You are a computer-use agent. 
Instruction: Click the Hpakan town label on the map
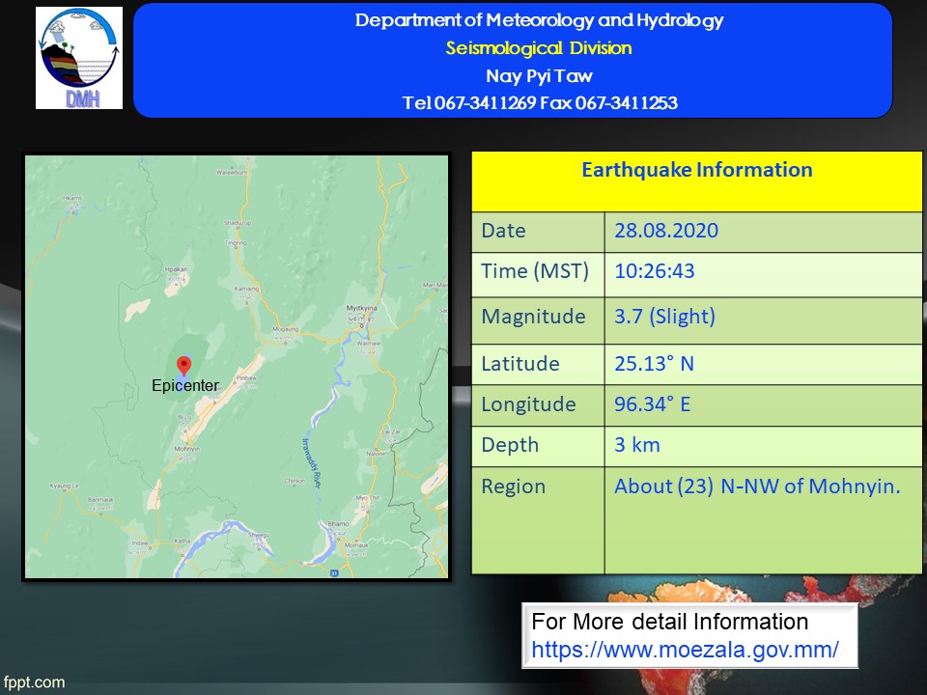click(176, 269)
